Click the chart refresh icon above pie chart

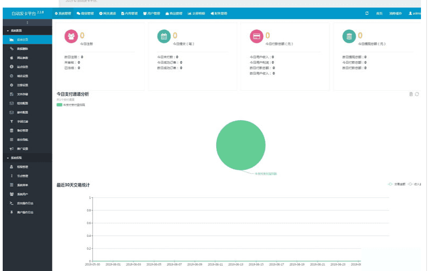coord(417,94)
